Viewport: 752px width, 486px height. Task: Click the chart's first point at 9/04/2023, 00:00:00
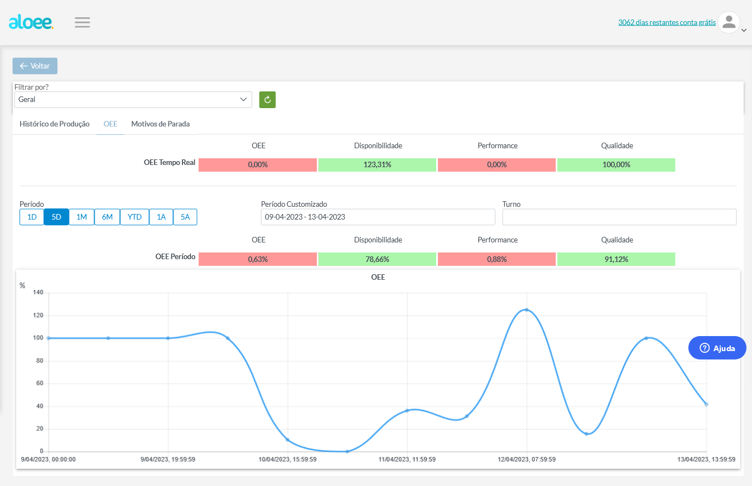click(49, 338)
